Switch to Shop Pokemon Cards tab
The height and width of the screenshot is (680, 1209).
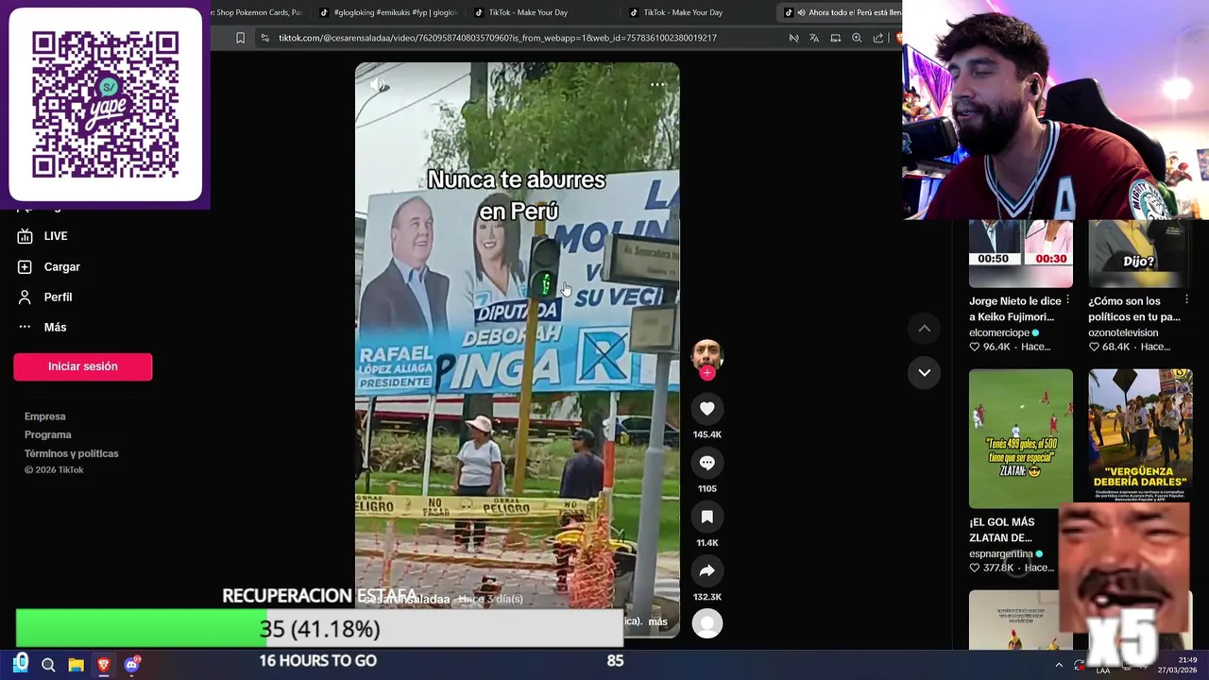coord(257,12)
